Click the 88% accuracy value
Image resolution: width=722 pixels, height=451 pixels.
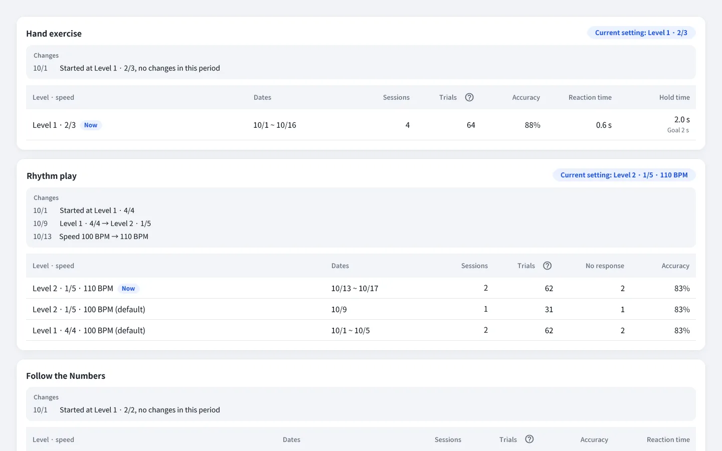click(x=532, y=125)
